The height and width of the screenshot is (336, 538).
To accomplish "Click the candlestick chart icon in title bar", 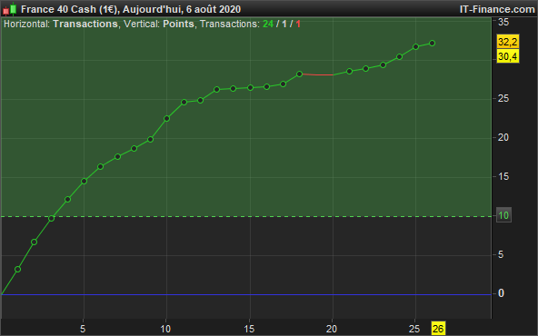I will point(10,9).
